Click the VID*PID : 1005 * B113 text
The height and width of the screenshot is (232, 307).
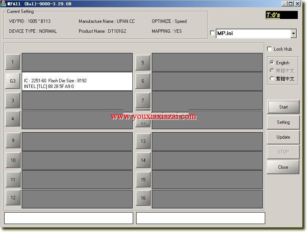tap(30, 21)
